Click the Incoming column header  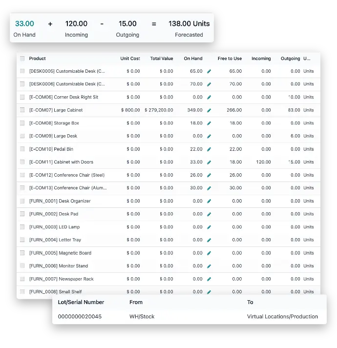click(x=261, y=59)
